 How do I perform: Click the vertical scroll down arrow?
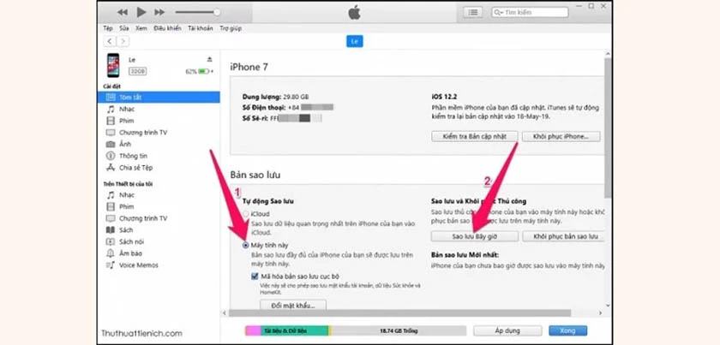(608, 305)
